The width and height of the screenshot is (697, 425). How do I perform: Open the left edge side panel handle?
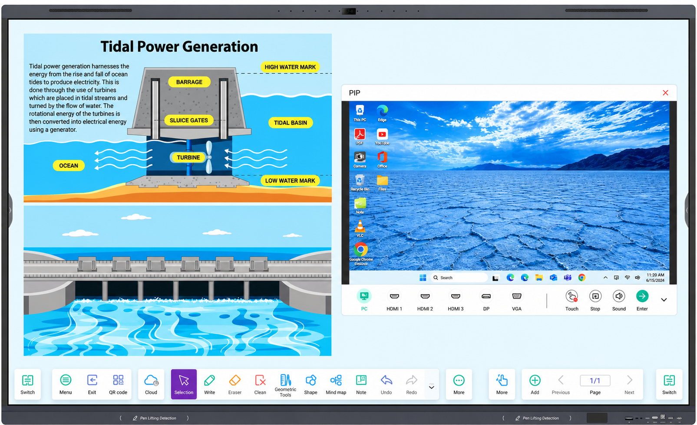tap(10, 211)
